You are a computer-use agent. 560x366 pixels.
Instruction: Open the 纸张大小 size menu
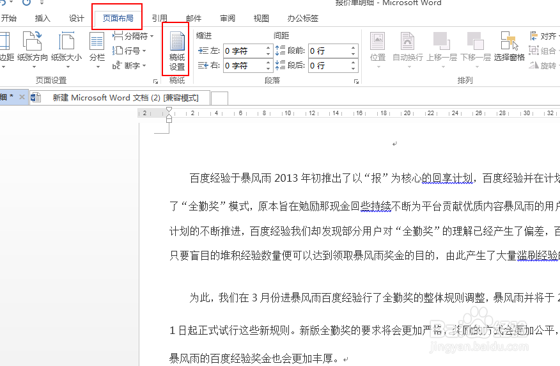(66, 50)
